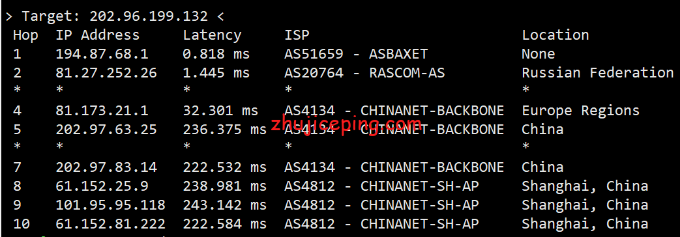Viewport: 680px width, 237px height.
Task: Click IP address 61.152.25.9
Action: (102, 186)
